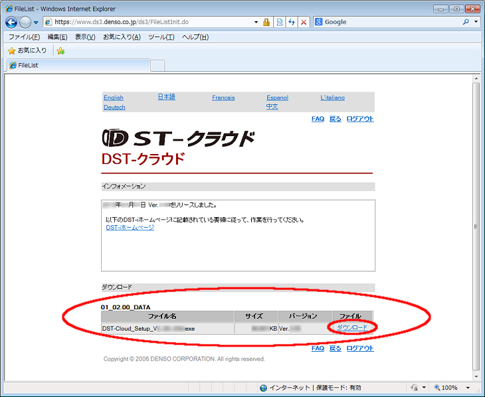The height and width of the screenshot is (397, 485).
Task: Open the search provider dropdown arrow
Action: [x=476, y=22]
